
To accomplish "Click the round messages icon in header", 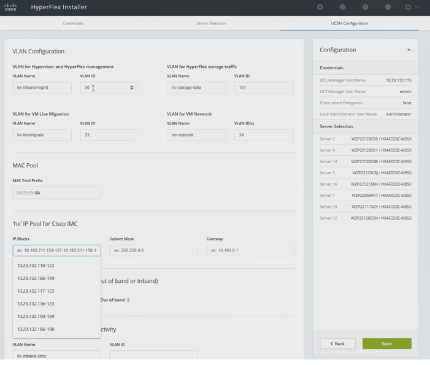I will (388, 7).
